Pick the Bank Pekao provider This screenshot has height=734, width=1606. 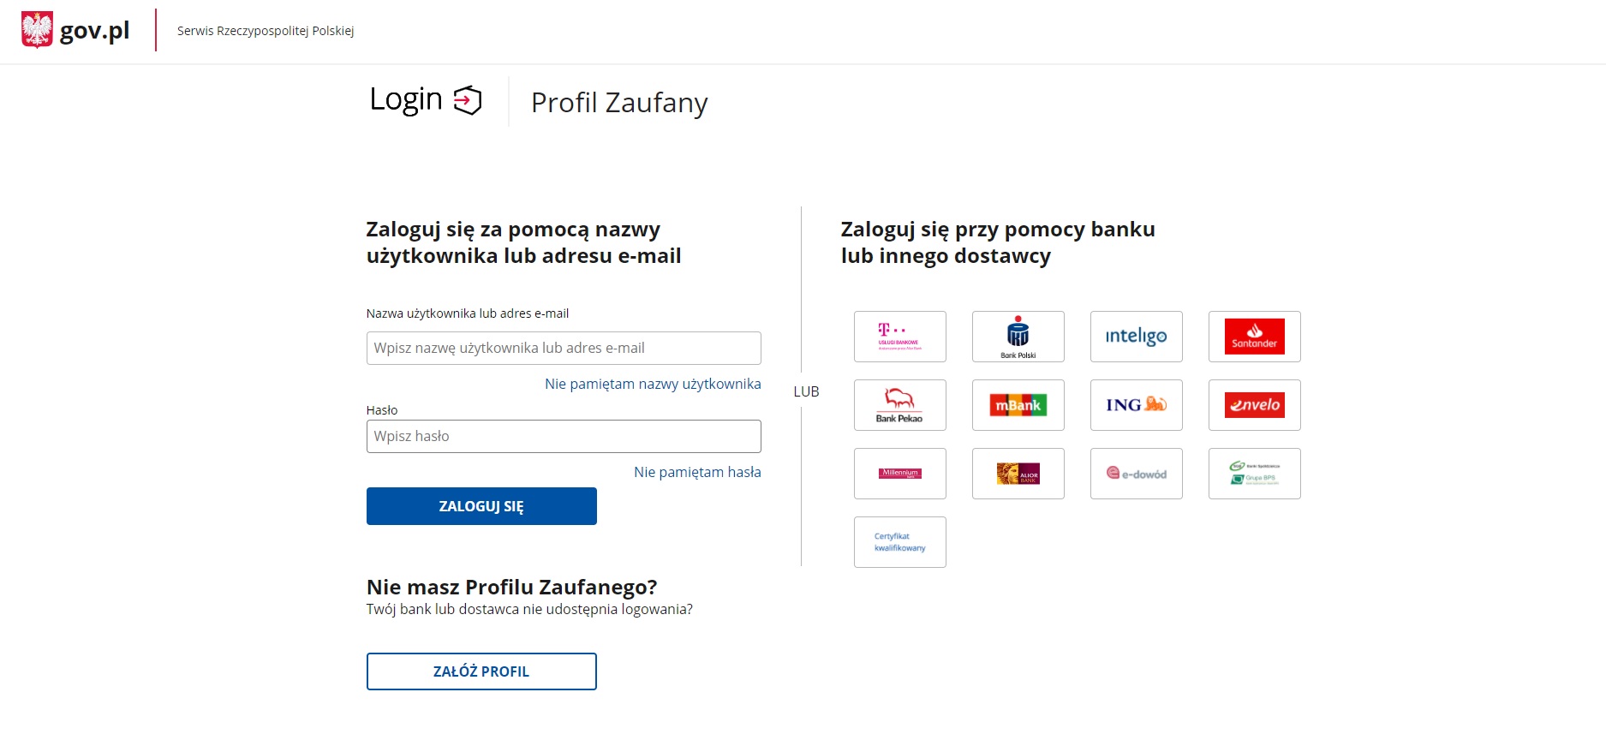pyautogui.click(x=899, y=405)
